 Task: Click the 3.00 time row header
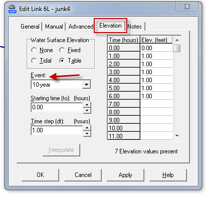(x=124, y=72)
